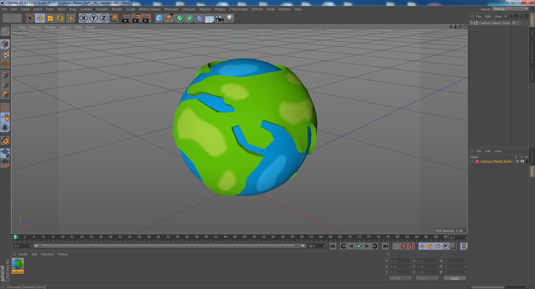Click frame 30 on the timeline
Viewport: 535px width, 289px height.
tap(158, 237)
